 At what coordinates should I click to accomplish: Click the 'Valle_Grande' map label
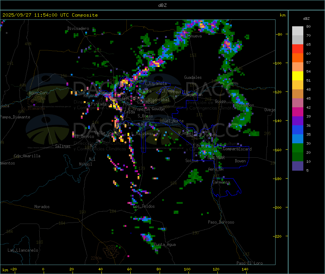click(107, 132)
